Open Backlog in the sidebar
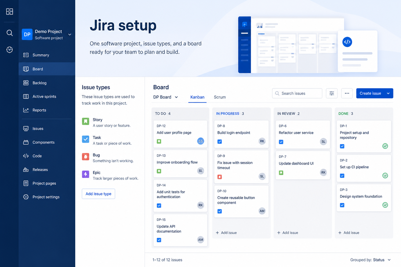Viewport: 401px width, 267px height. click(x=47, y=83)
